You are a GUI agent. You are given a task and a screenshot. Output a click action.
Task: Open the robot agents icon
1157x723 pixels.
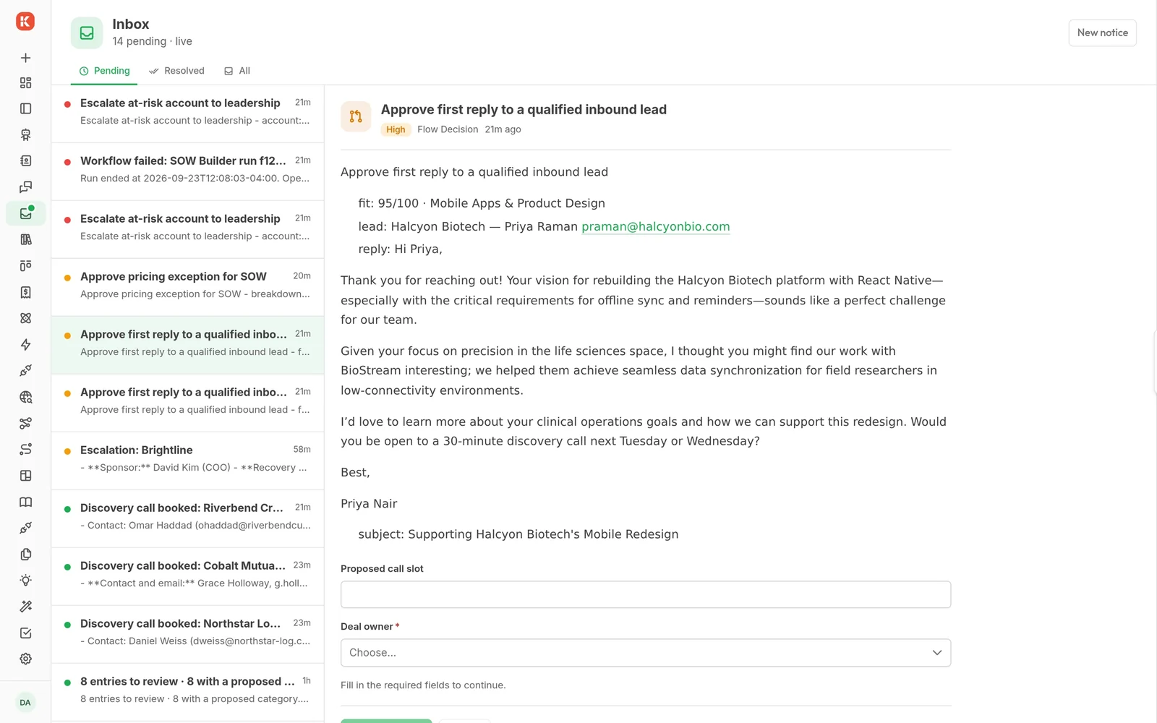[25, 135]
